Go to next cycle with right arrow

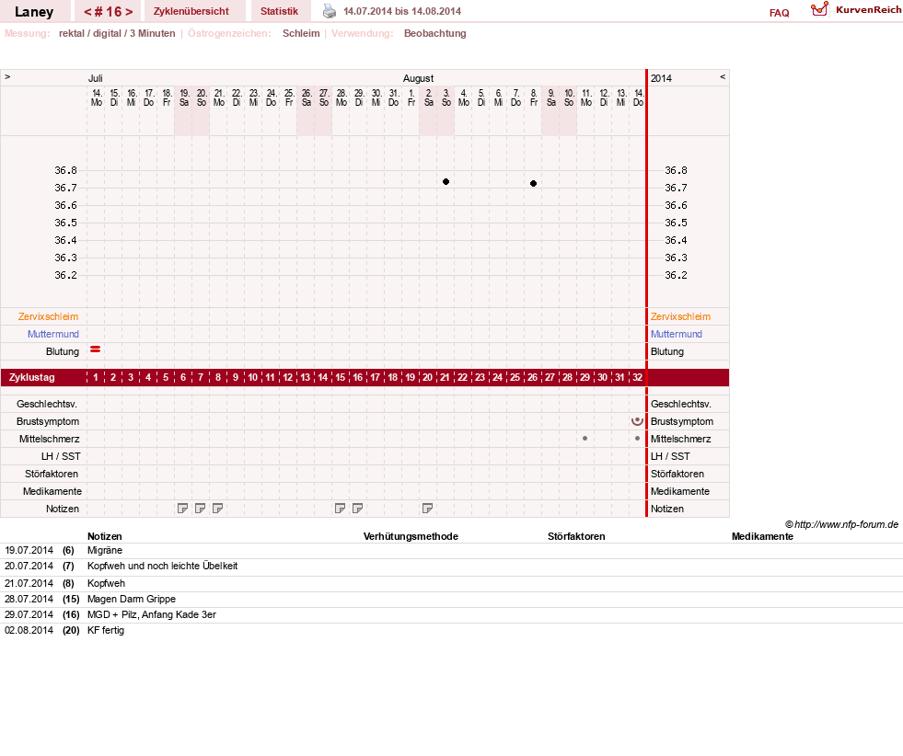129,12
